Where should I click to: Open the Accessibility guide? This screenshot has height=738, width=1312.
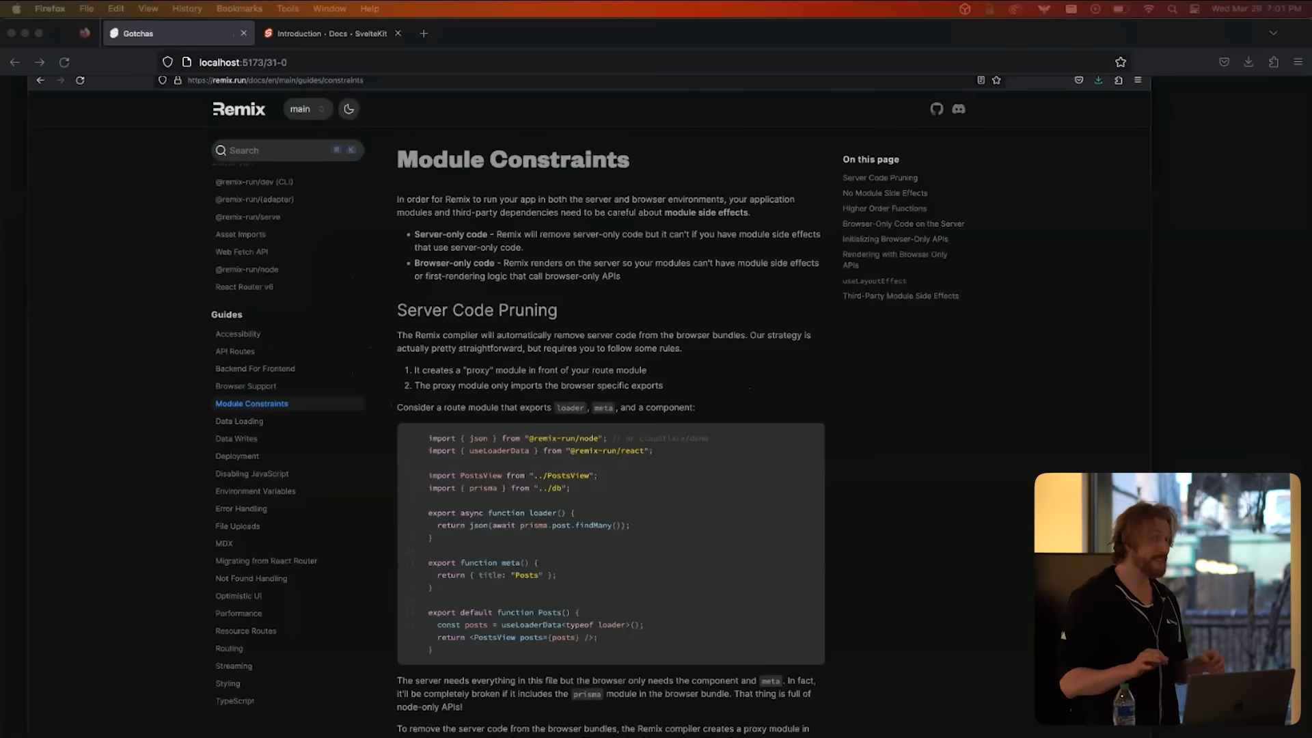tap(238, 334)
